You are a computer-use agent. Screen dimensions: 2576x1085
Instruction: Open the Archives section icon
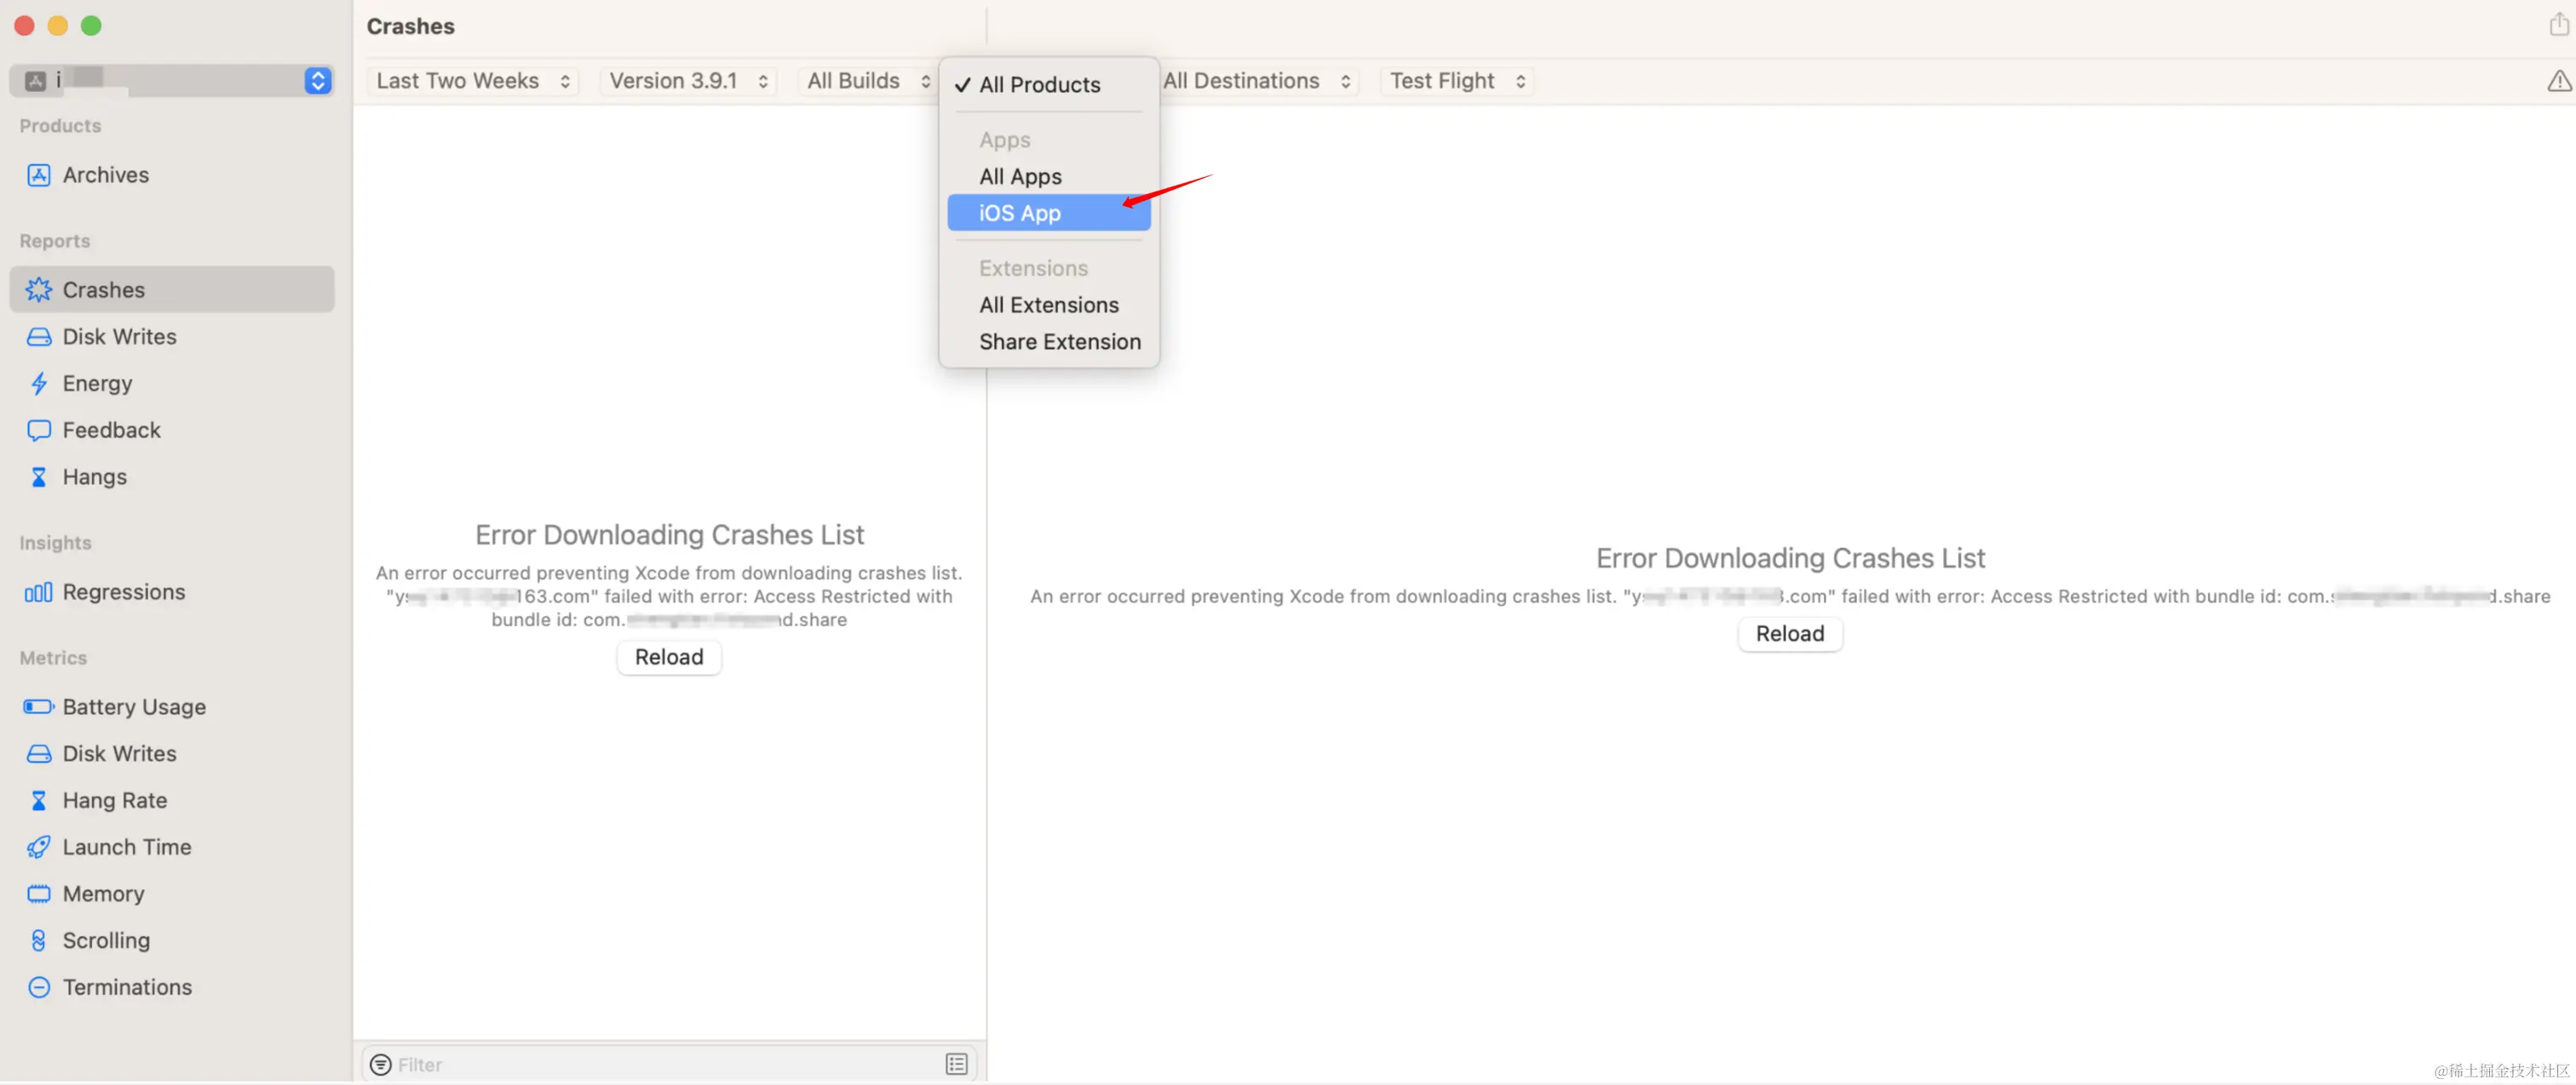pos(38,174)
